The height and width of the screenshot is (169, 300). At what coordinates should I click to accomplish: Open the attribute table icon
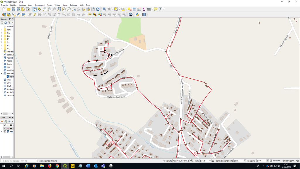134,9
